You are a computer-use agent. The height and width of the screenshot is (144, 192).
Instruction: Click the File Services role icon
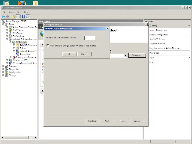tap(10, 36)
